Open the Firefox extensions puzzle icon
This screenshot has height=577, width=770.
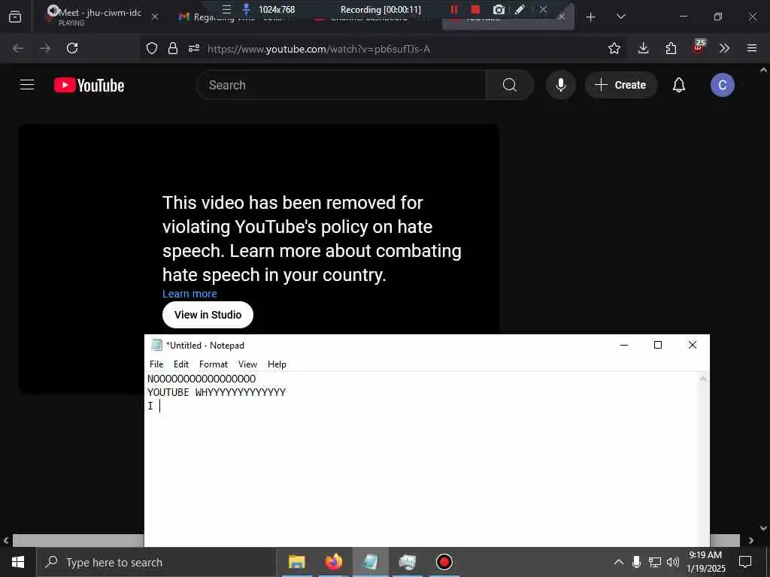coord(671,48)
